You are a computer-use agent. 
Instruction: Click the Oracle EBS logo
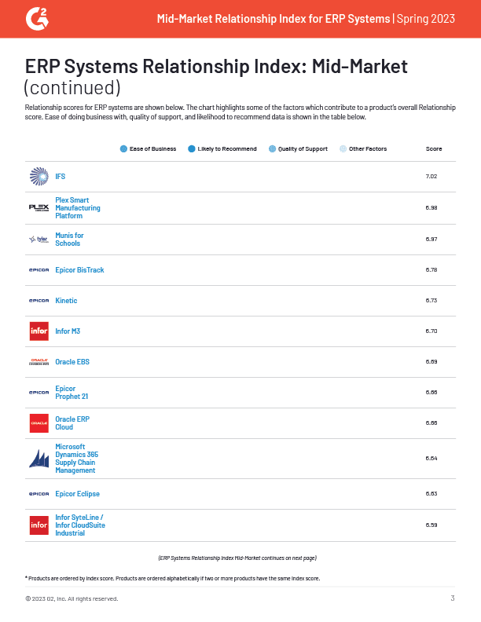(39, 362)
